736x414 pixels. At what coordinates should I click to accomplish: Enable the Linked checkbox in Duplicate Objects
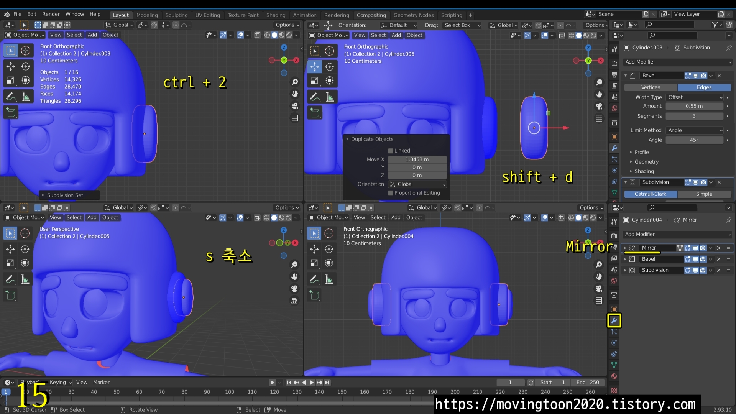(391, 151)
